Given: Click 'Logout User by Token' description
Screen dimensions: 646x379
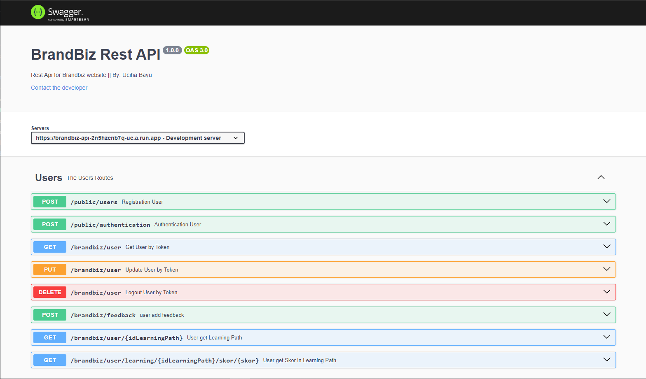Looking at the screenshot, I should [x=151, y=292].
